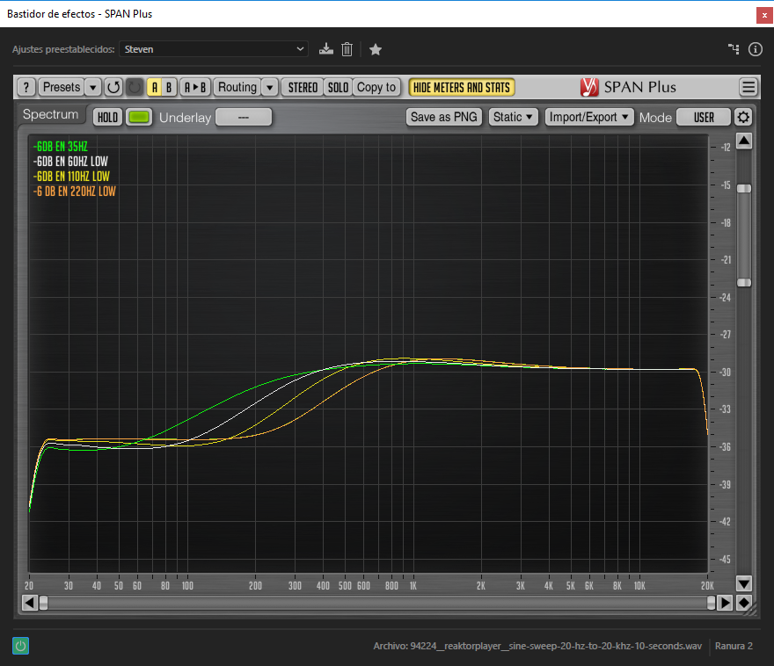Click the undo circular arrow icon

pyautogui.click(x=113, y=87)
